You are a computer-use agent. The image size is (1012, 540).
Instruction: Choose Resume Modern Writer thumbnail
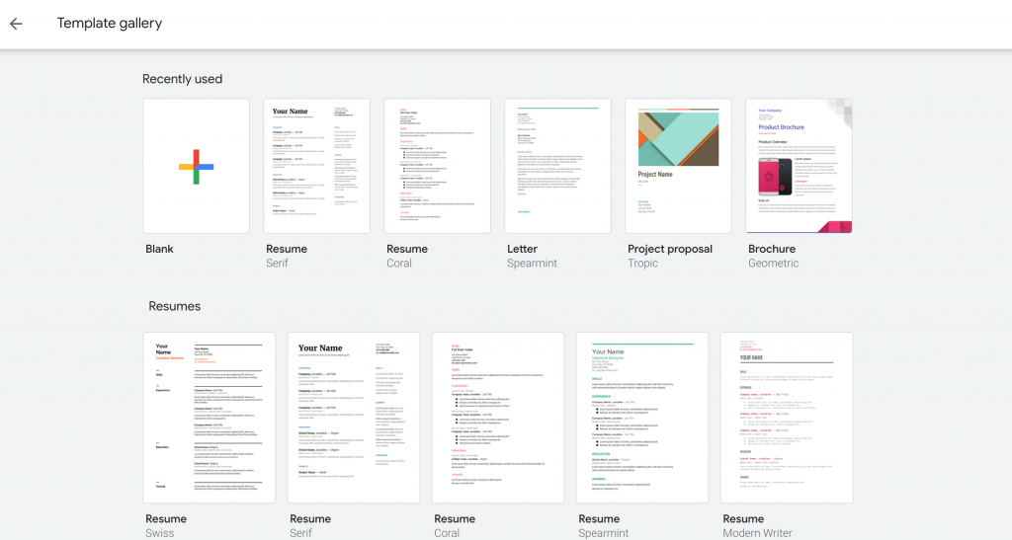click(x=787, y=418)
